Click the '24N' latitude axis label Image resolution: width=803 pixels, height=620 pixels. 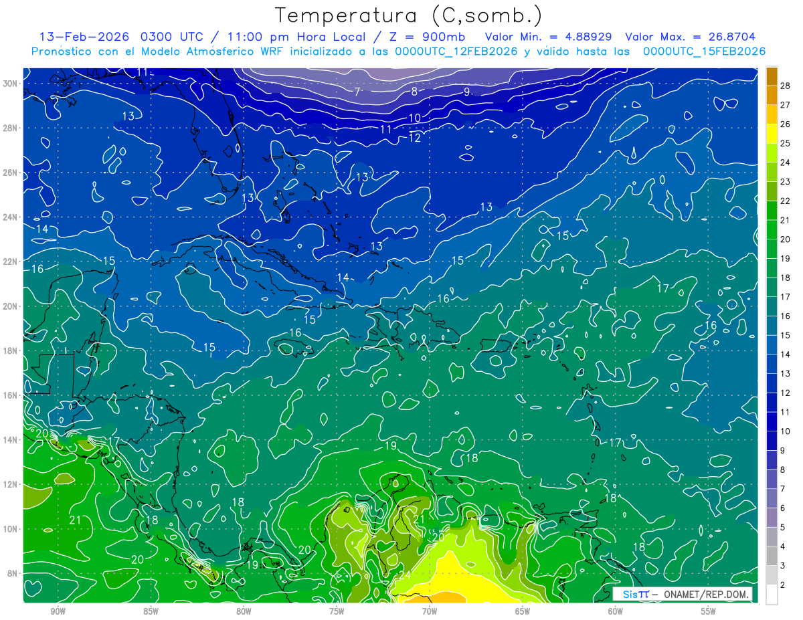pyautogui.click(x=11, y=217)
